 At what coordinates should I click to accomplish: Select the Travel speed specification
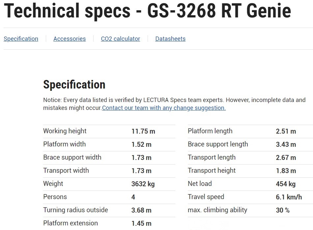[x=206, y=197]
